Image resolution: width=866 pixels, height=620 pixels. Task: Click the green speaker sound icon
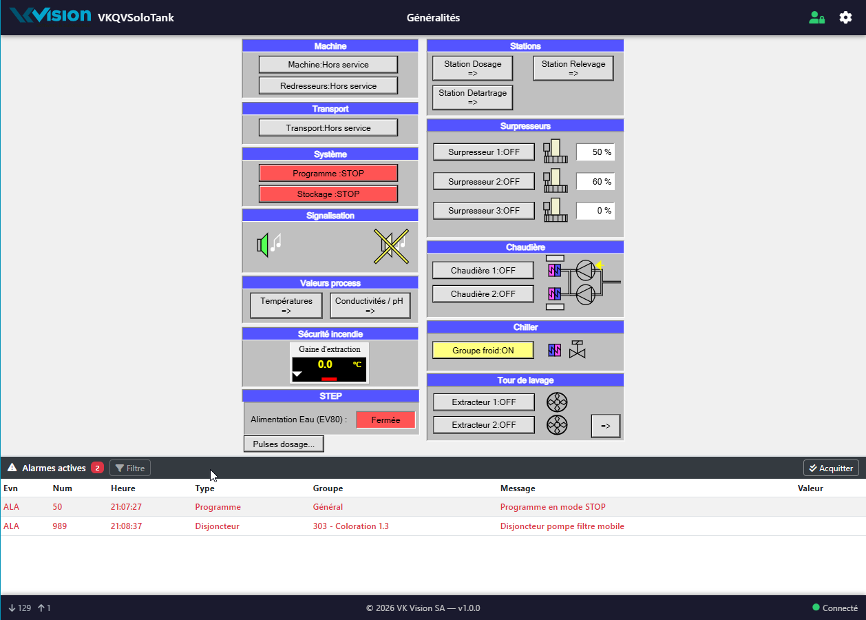(268, 244)
